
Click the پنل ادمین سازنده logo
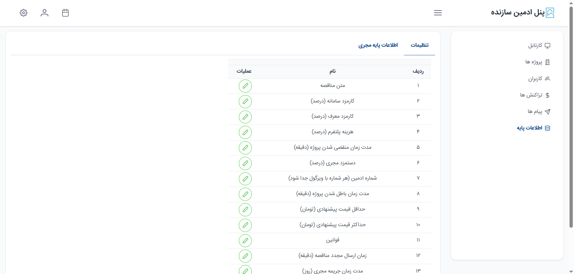coord(522,13)
